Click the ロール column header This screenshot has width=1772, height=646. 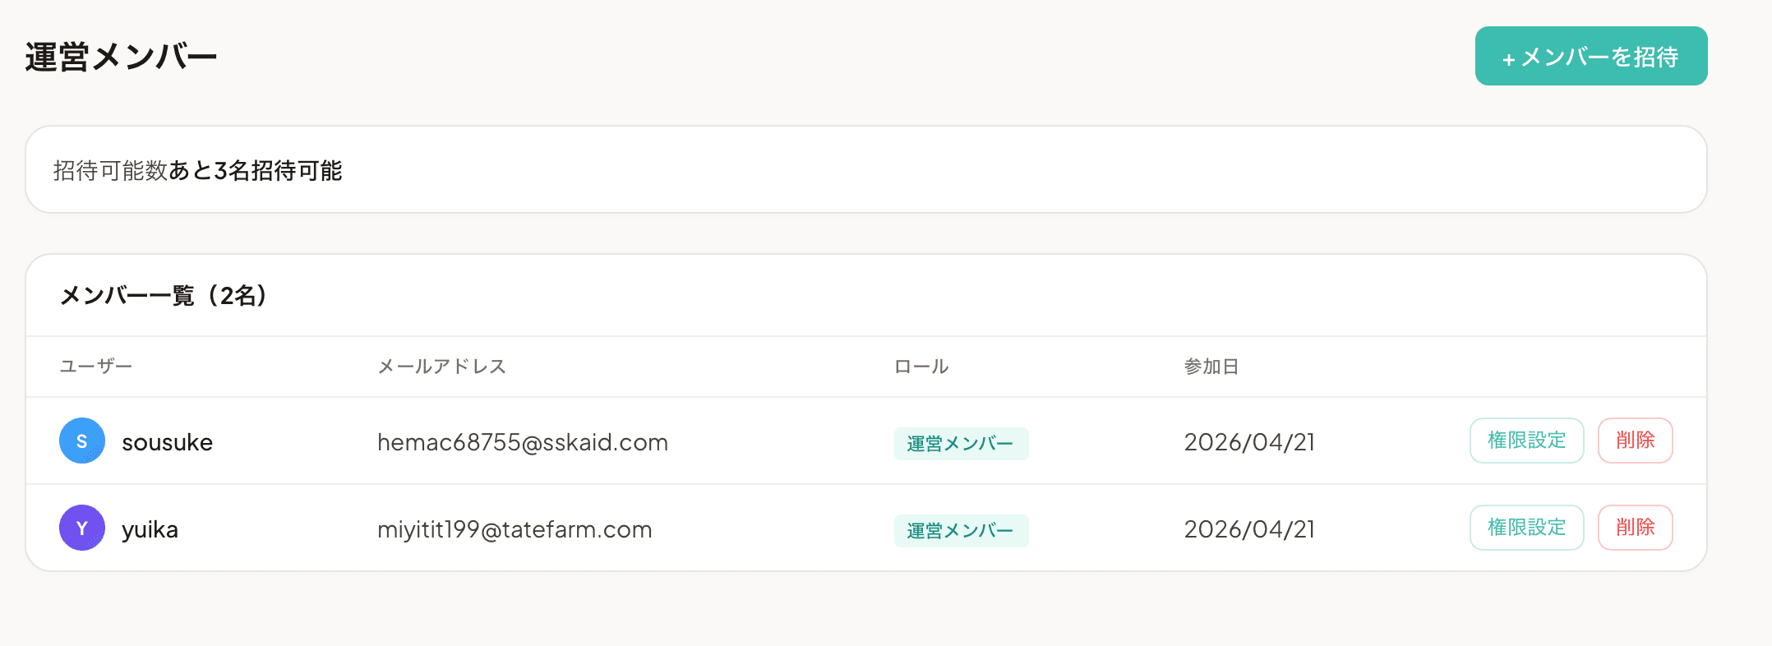[921, 367]
